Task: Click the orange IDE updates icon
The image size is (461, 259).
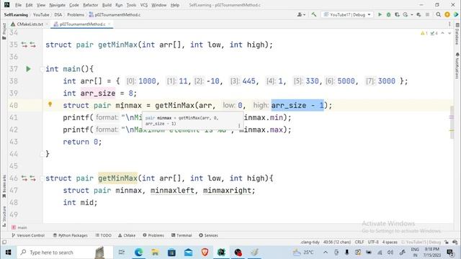Action: click(447, 14)
